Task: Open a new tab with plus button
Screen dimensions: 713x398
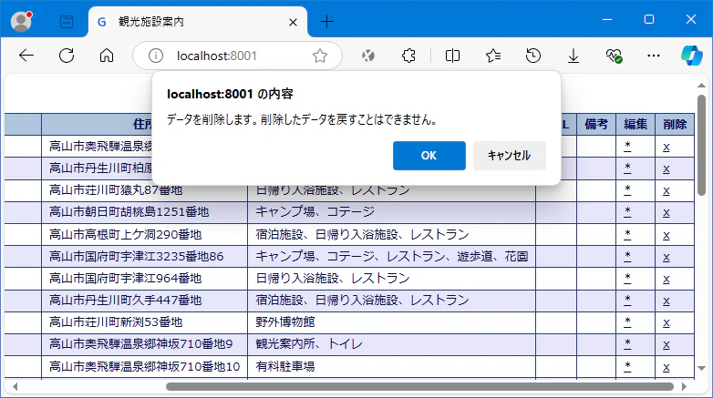Action: click(326, 21)
